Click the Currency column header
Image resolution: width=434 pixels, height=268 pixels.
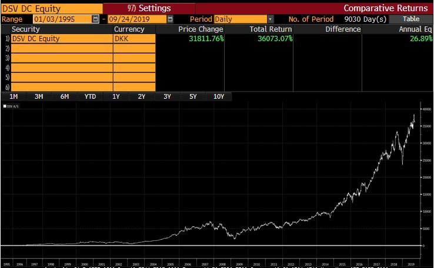coord(129,29)
